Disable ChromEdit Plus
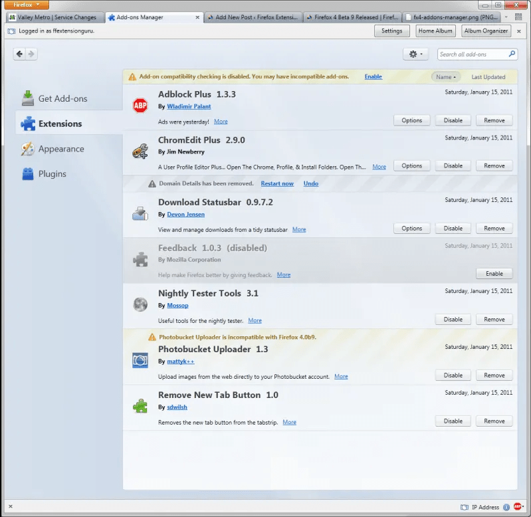The height and width of the screenshot is (517, 531). [453, 165]
